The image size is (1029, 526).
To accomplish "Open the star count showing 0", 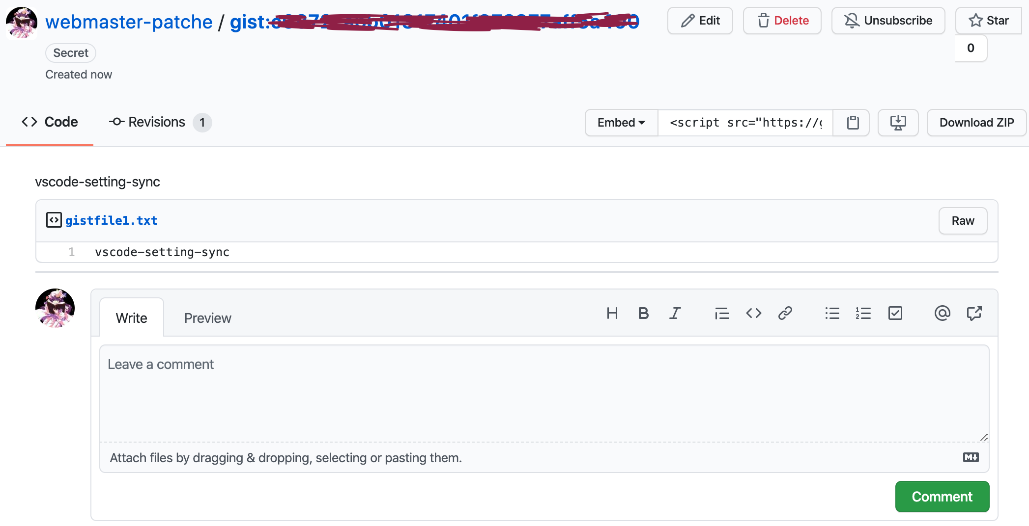I will click(971, 48).
